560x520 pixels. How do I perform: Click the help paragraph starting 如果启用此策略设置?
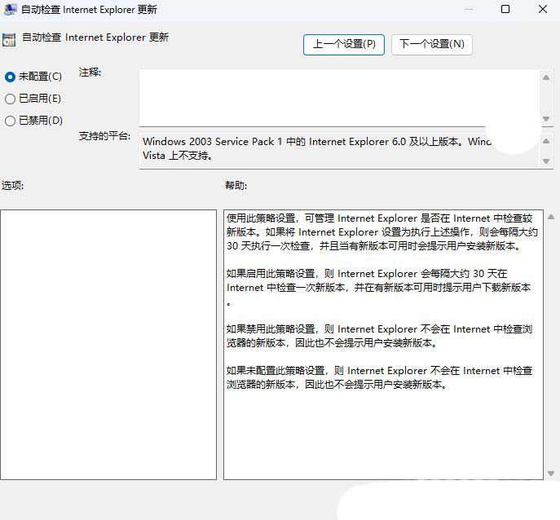[378, 288]
